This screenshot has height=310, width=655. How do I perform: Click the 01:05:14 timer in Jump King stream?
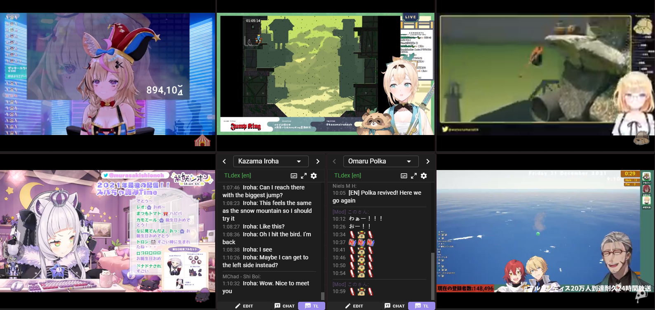253,21
